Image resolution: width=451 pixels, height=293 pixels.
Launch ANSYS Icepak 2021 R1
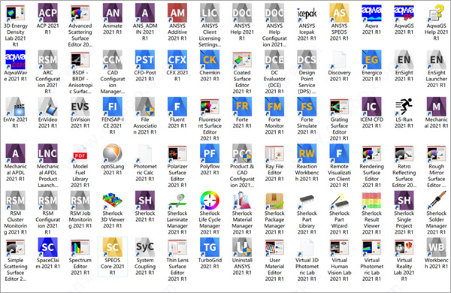307,13
